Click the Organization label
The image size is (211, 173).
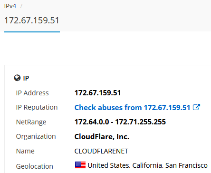[36, 136]
